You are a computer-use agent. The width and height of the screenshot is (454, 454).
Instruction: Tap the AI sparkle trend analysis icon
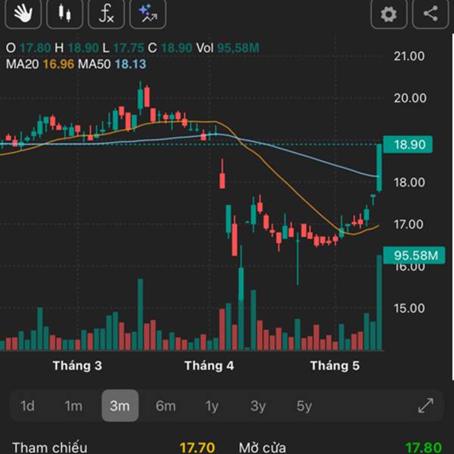point(148,13)
